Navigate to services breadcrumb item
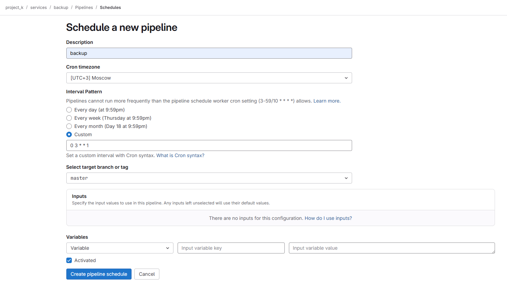Screen dimensions: 507x284 38,8
